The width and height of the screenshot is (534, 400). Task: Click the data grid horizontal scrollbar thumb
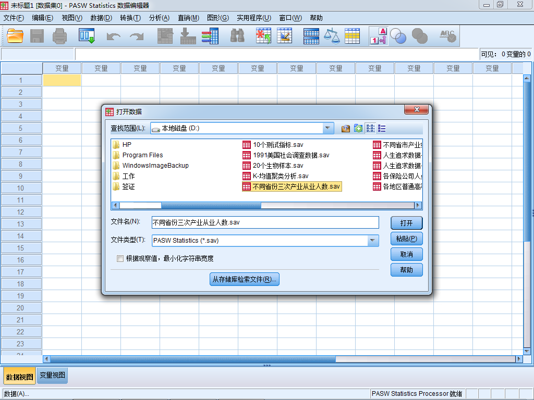click(x=192, y=359)
